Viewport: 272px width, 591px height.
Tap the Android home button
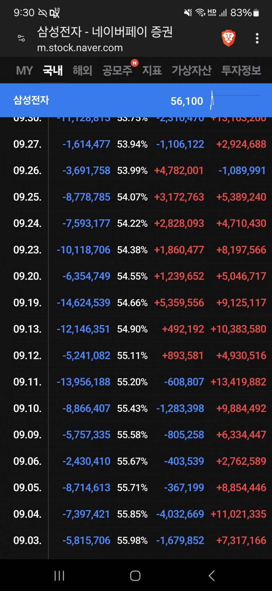point(135,576)
